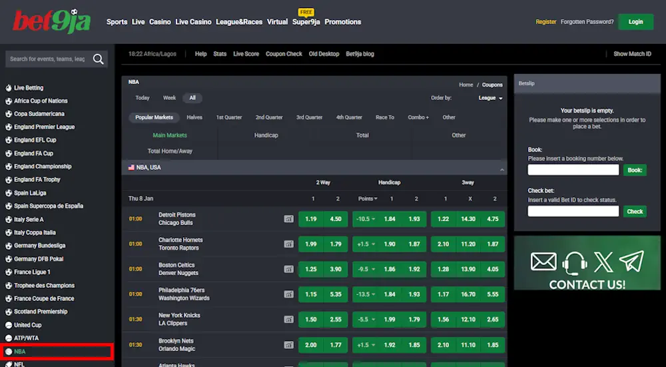Click basketball icon beside NBA in sidebar
This screenshot has height=367, width=666.
pyautogui.click(x=9, y=352)
